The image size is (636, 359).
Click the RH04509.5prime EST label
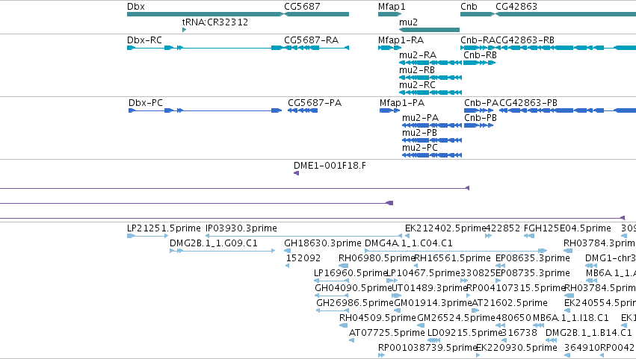pyautogui.click(x=377, y=318)
